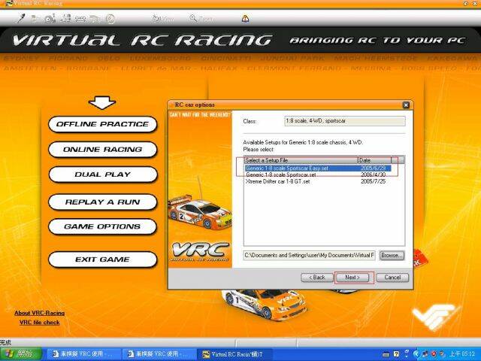Open the Zoom toolbar item
The width and height of the screenshot is (481, 361).
[x=201, y=19]
